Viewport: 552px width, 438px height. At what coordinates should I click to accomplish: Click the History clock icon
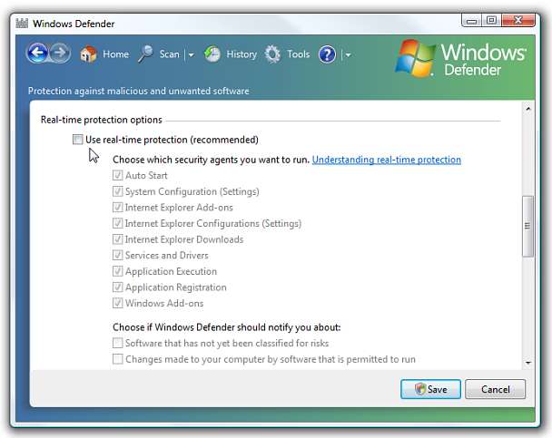click(212, 54)
